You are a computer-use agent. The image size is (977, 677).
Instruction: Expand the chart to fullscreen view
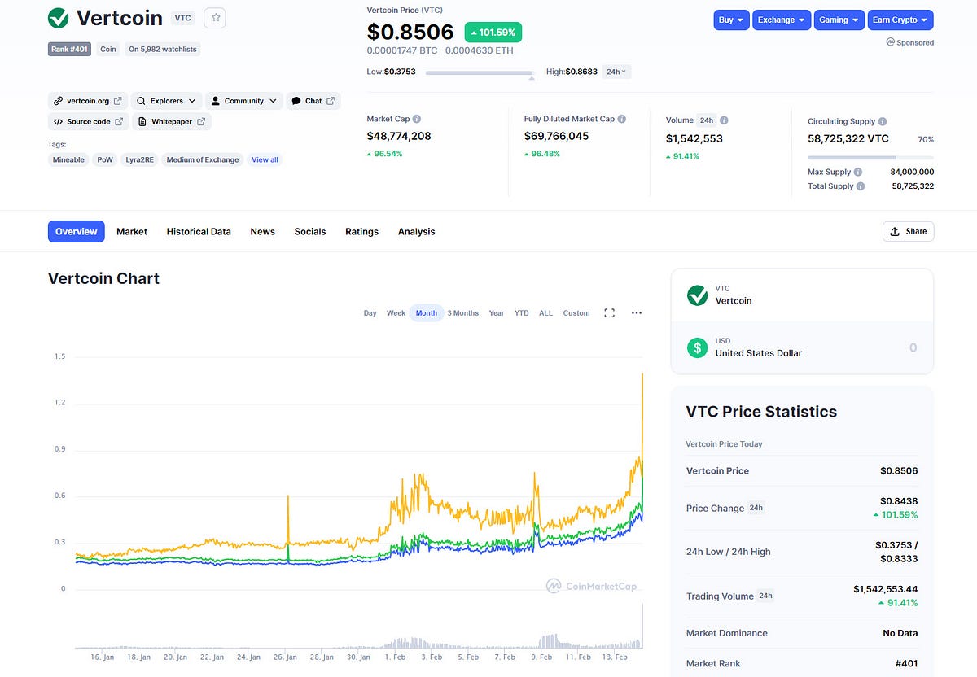coord(609,312)
